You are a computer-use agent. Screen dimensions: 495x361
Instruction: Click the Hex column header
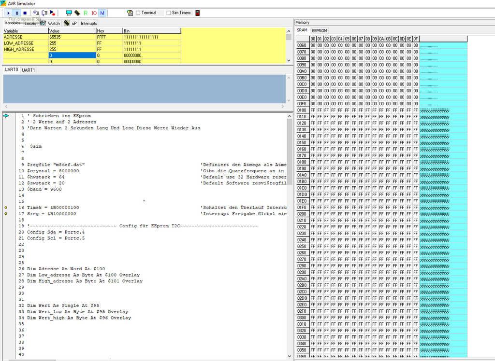pos(109,31)
